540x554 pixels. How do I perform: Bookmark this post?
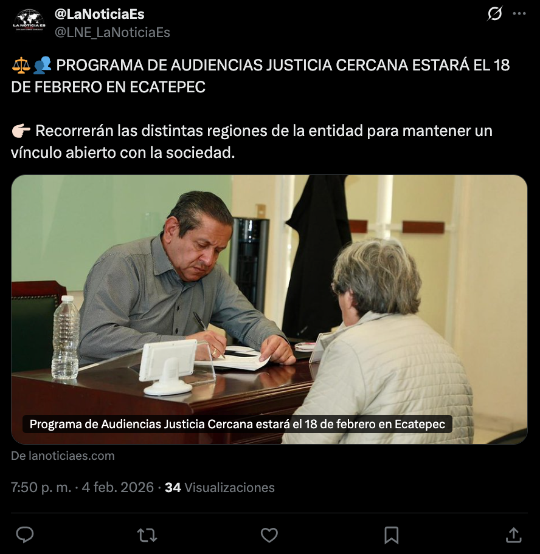click(x=392, y=535)
